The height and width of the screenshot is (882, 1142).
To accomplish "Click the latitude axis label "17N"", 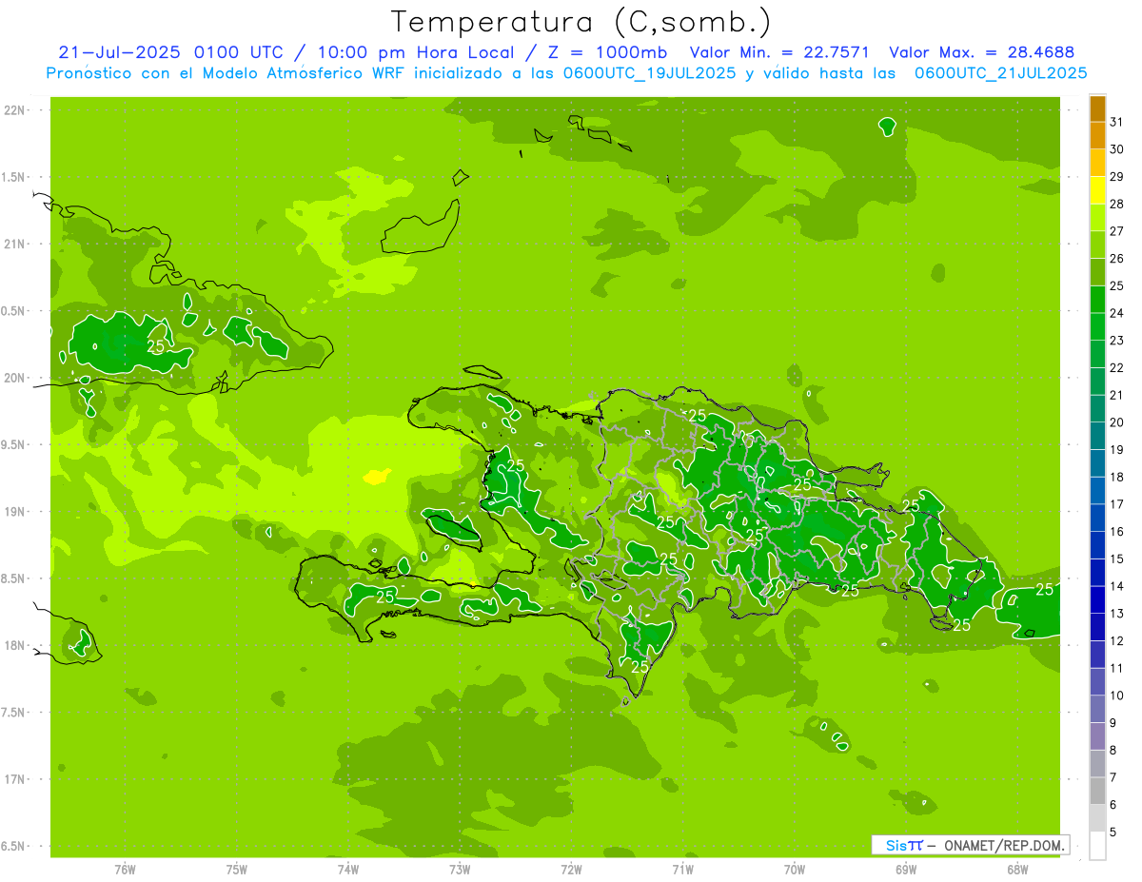I will (15, 779).
